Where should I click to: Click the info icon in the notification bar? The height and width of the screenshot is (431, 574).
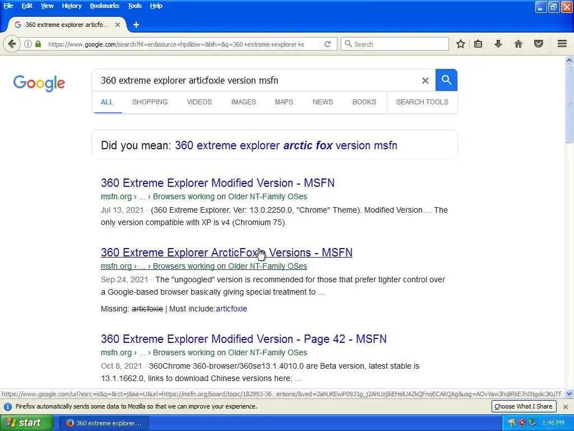pos(7,406)
